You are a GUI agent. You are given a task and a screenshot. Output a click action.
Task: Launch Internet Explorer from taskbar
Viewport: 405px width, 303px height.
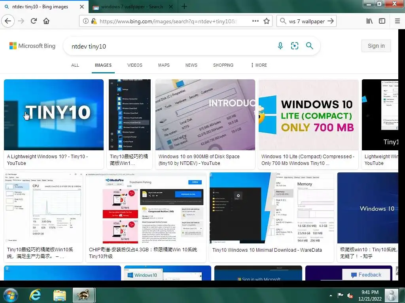pos(35,295)
